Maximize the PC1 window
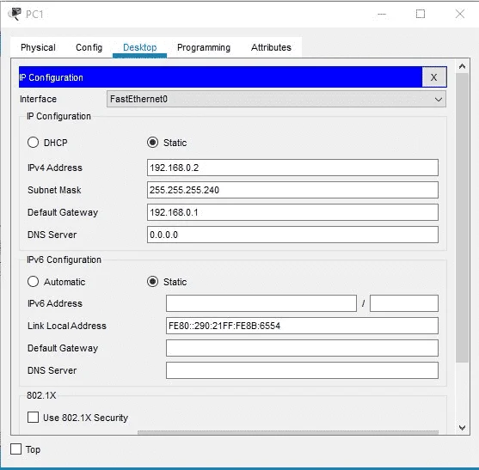Viewport: 479px width, 470px height. [421, 14]
